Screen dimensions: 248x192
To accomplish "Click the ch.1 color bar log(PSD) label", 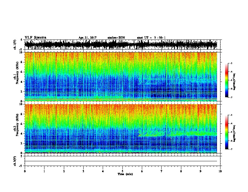I will pyautogui.click(x=234, y=82).
